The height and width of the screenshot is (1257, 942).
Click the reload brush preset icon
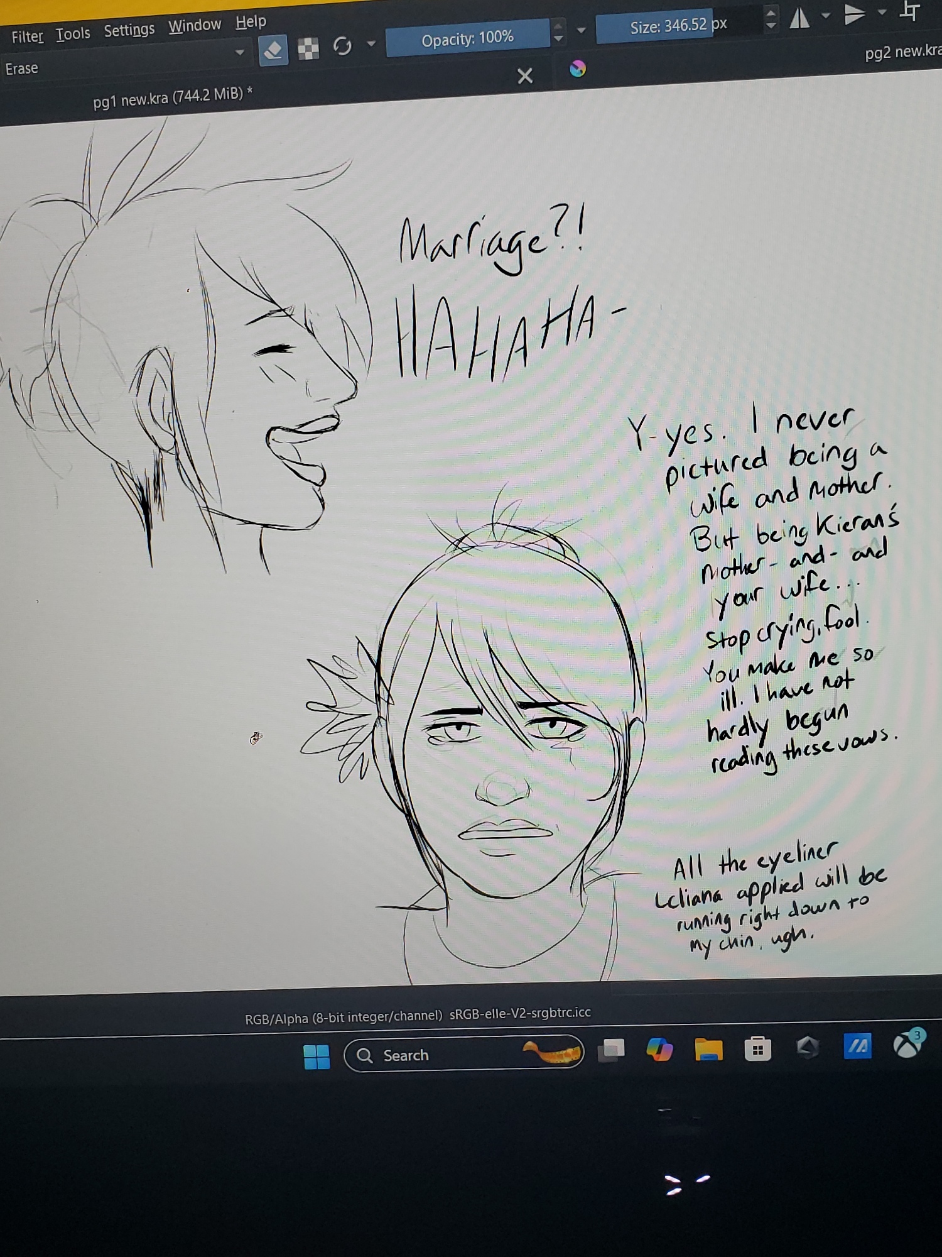(342, 46)
